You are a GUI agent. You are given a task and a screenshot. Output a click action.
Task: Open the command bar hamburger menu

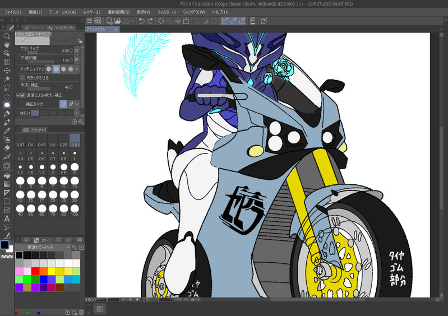tap(89, 21)
